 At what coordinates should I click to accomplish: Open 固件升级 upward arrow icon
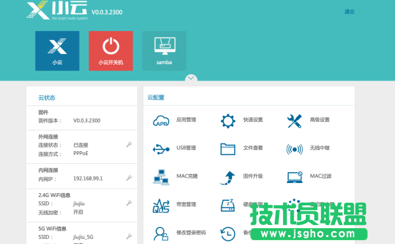pyautogui.click(x=227, y=178)
